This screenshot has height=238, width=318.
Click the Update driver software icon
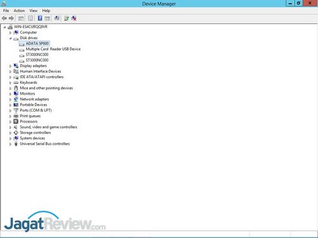pos(66,18)
